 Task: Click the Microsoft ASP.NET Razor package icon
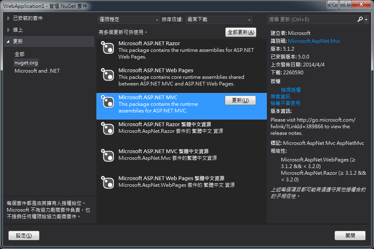click(x=108, y=48)
